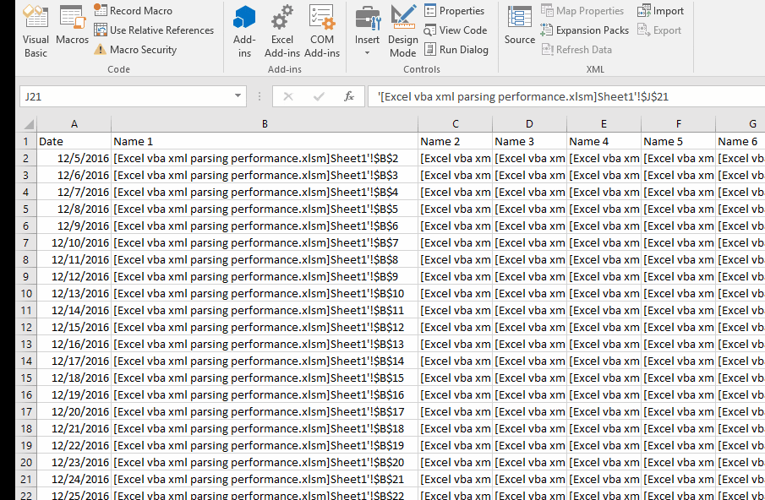Click inside the formula bar text
The height and width of the screenshot is (500, 765).
pyautogui.click(x=566, y=96)
